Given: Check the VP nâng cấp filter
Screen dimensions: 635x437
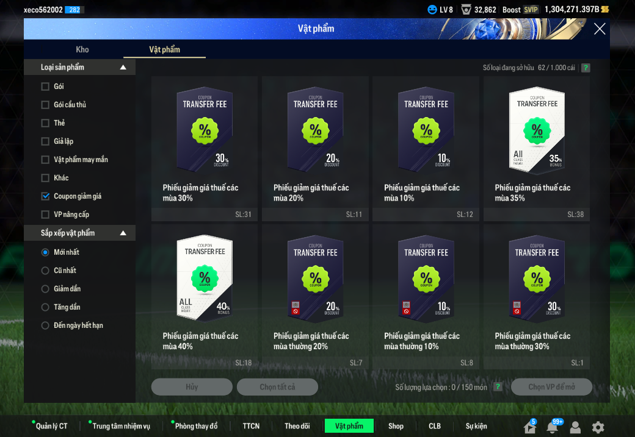Looking at the screenshot, I should [45, 215].
